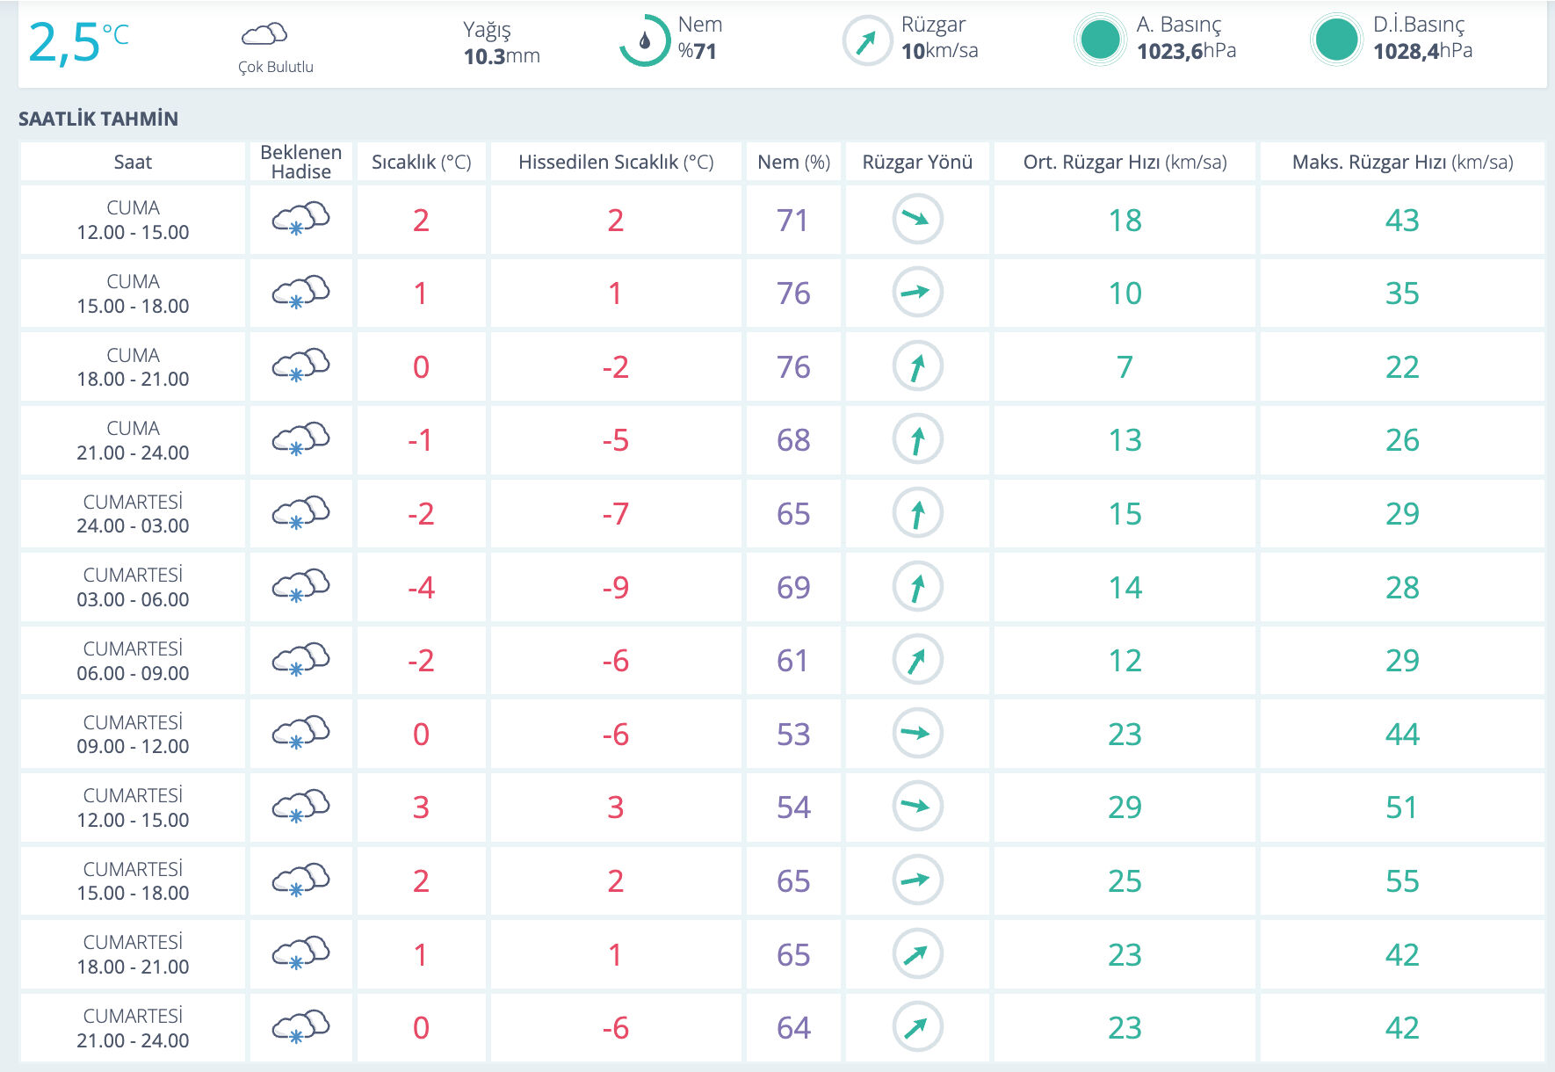Click the SAATLİK TAHMİN section heading

click(x=98, y=119)
